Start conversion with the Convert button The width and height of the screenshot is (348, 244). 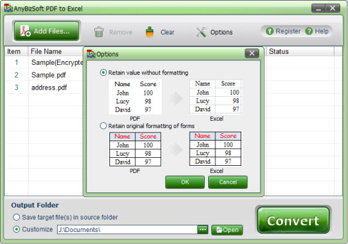(293, 221)
